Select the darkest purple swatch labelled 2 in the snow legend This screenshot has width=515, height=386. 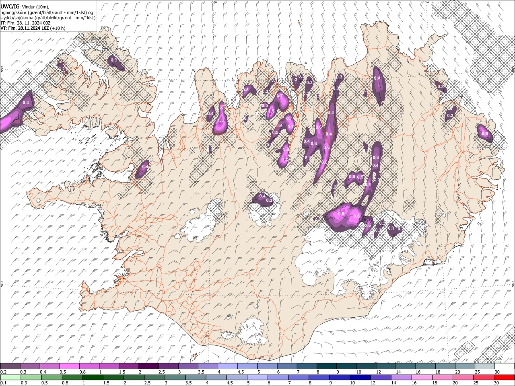pos(148,366)
